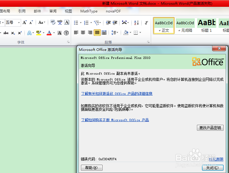Click the Line Spacing icon
The width and height of the screenshot is (229, 173).
click(x=114, y=33)
